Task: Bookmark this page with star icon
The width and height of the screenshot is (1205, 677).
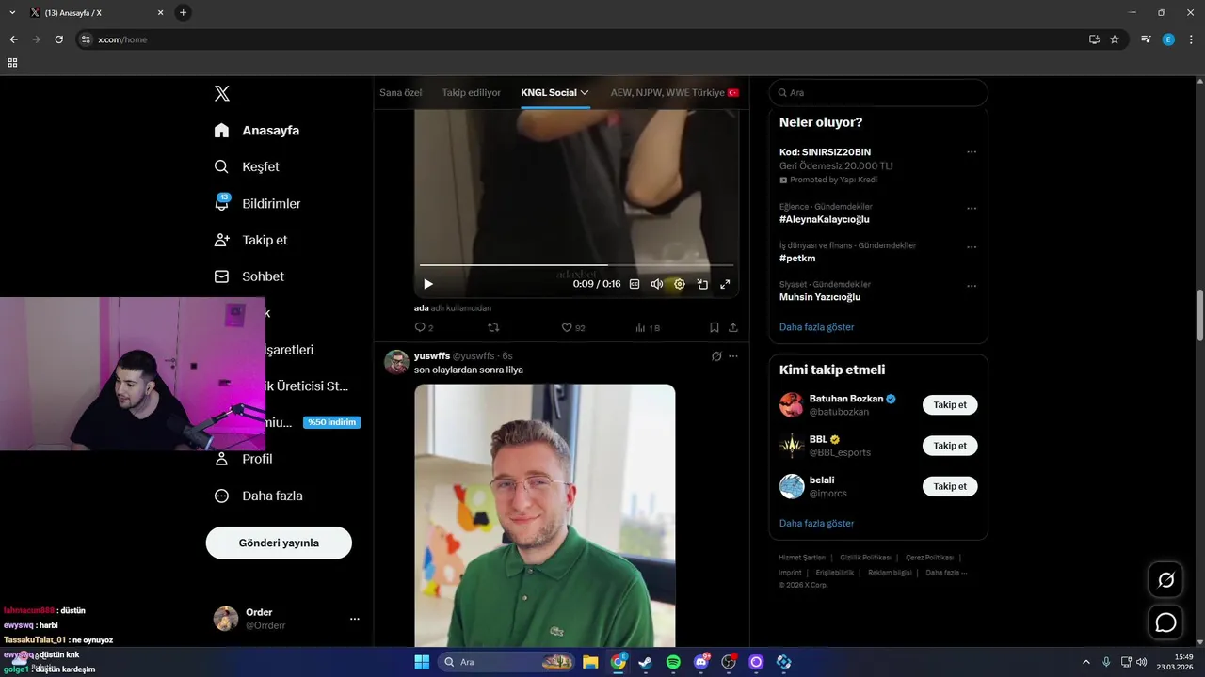Action: pyautogui.click(x=1115, y=39)
